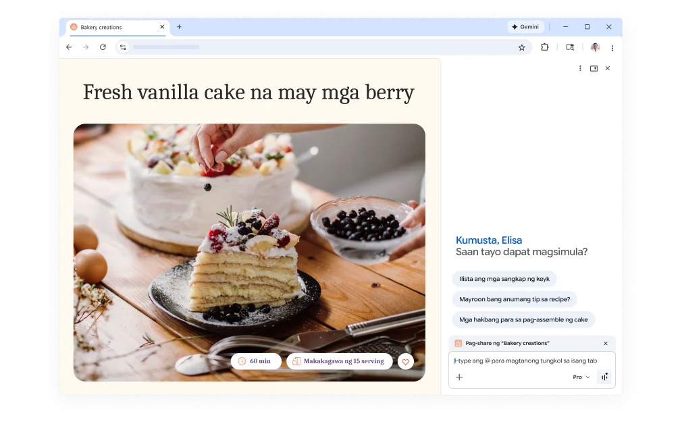Select the "Mayroon bang anumang tip sa recipe?" suggestion
Screen dimensions: 682x422
click(x=515, y=299)
